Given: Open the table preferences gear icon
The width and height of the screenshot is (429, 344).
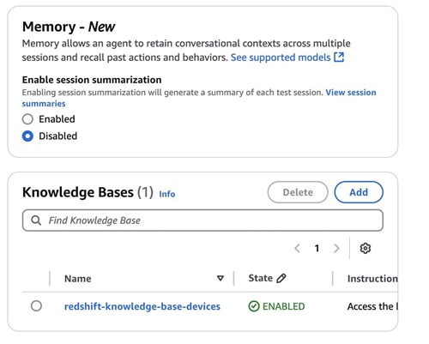Looking at the screenshot, I should 366,248.
